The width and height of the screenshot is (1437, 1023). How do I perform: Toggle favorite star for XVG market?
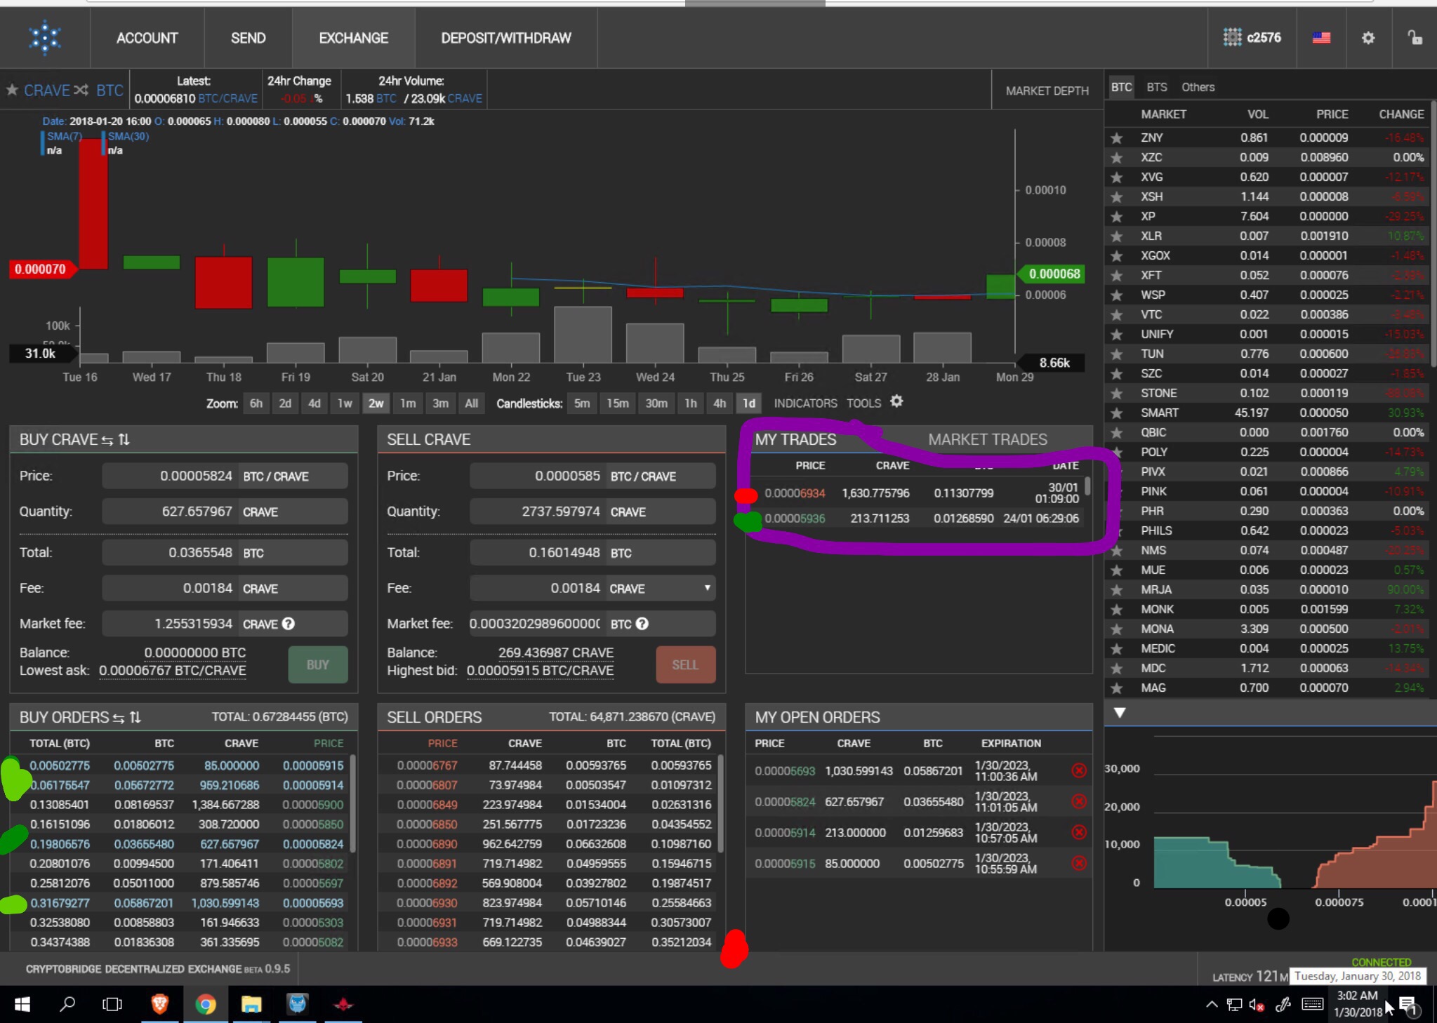tap(1116, 178)
